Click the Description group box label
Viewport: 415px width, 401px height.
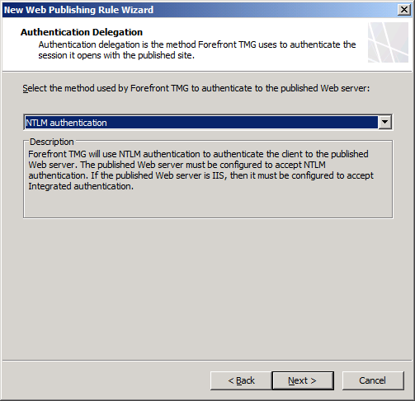point(52,142)
